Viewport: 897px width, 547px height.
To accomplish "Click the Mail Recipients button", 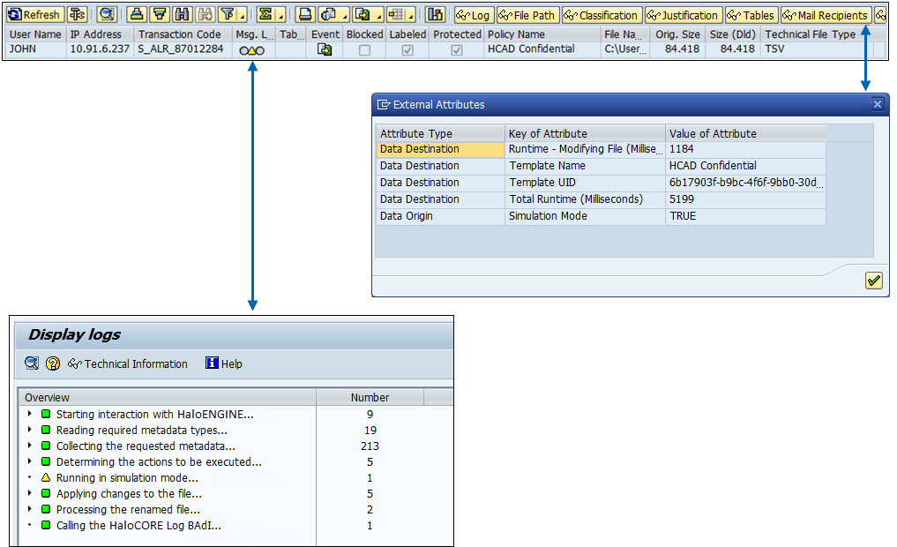I will 826,15.
